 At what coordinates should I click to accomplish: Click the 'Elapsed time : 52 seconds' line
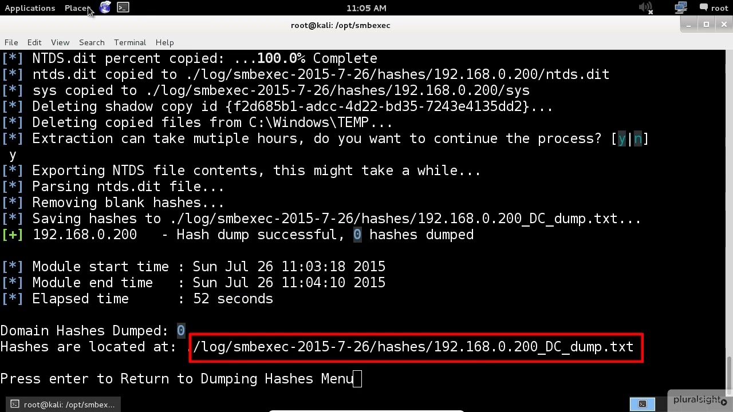(x=137, y=299)
